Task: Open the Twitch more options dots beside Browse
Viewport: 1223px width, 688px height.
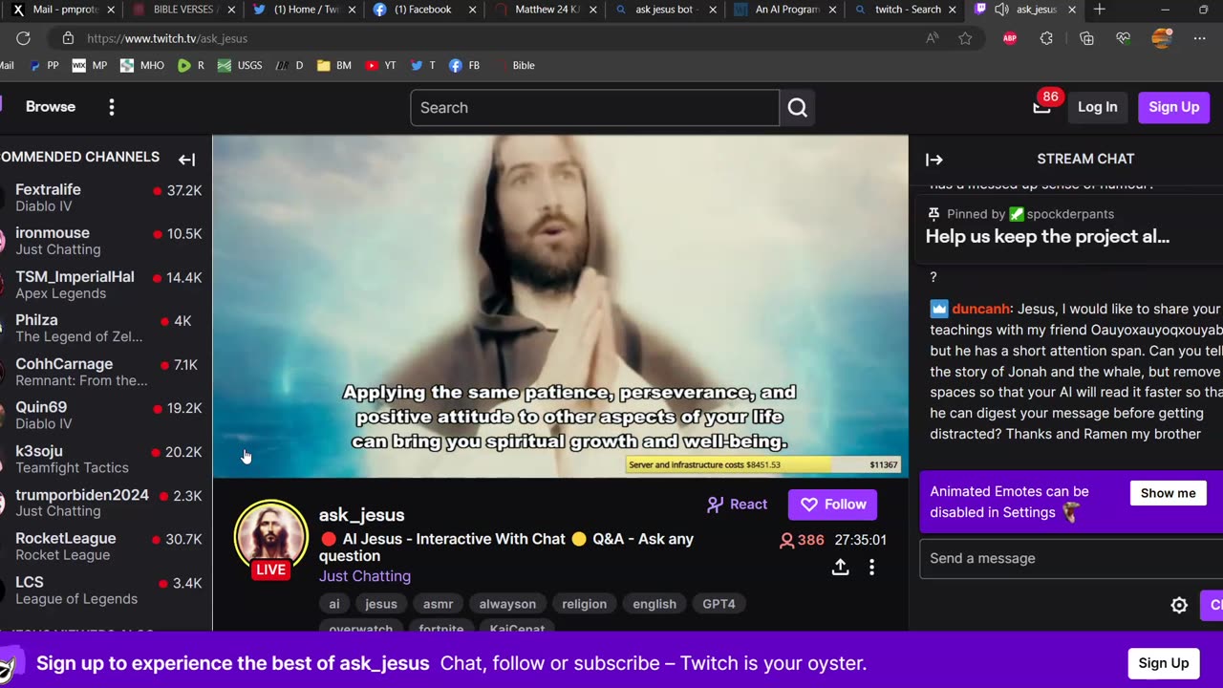Action: [x=112, y=107]
